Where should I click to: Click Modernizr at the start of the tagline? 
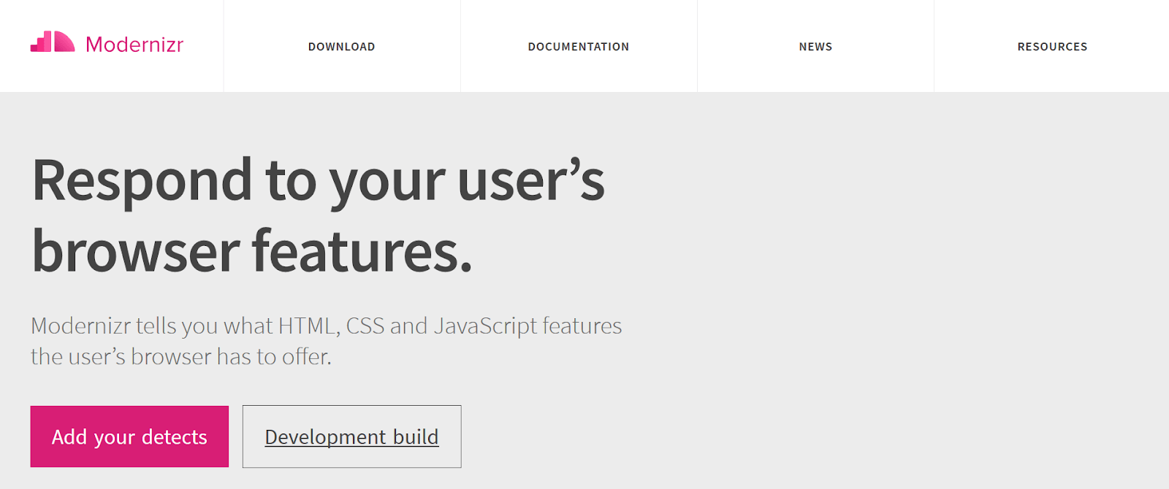click(80, 326)
